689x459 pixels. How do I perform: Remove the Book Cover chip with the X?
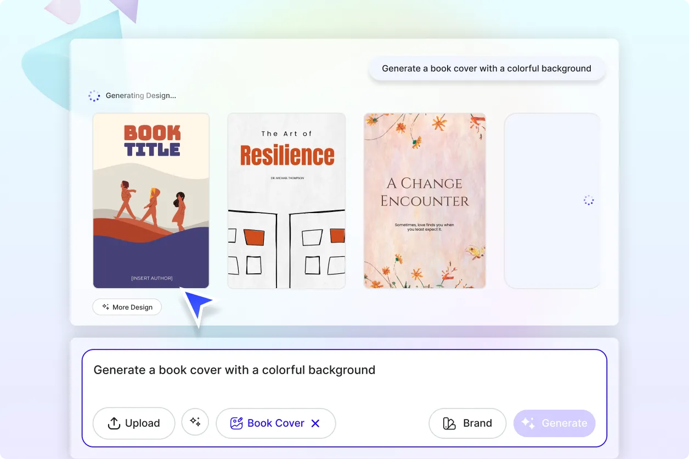click(x=315, y=423)
